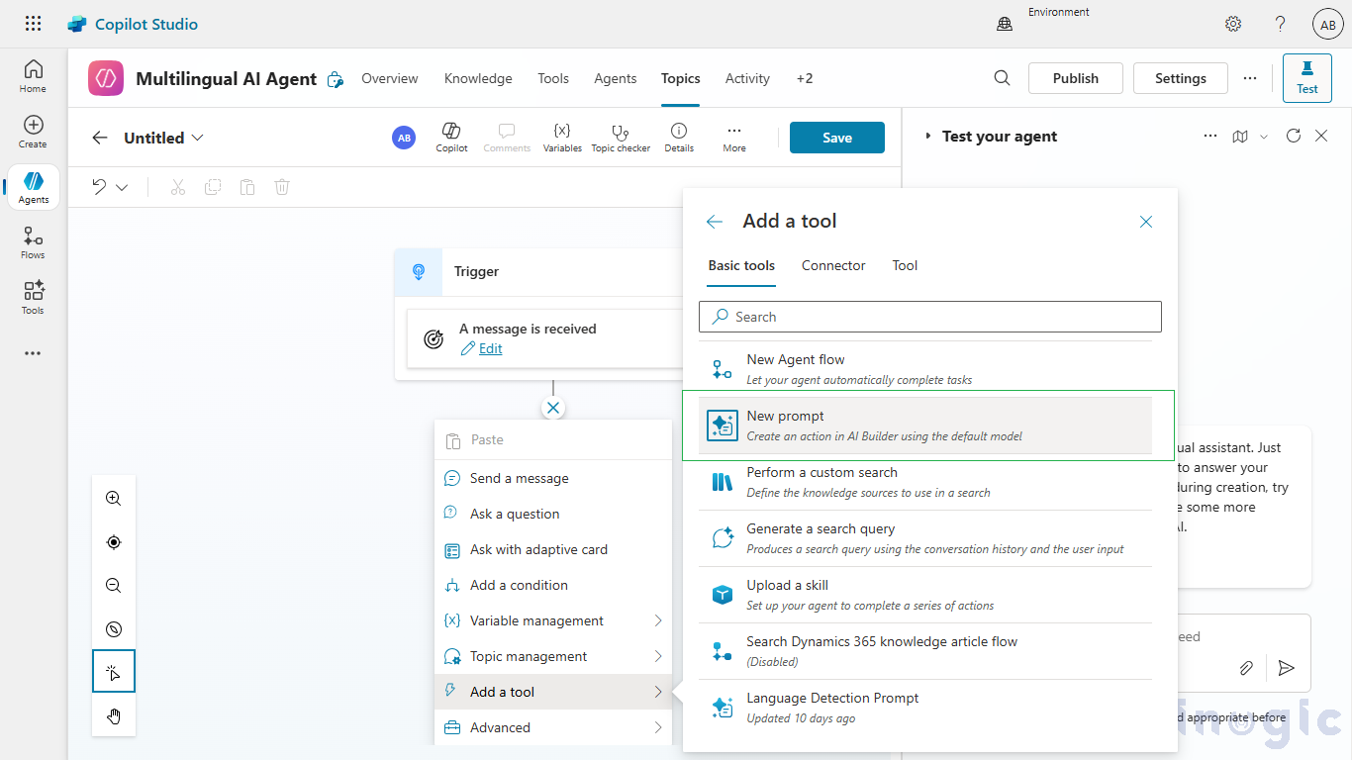Switch to the Connector tab
The height and width of the screenshot is (760, 1352).
833,265
